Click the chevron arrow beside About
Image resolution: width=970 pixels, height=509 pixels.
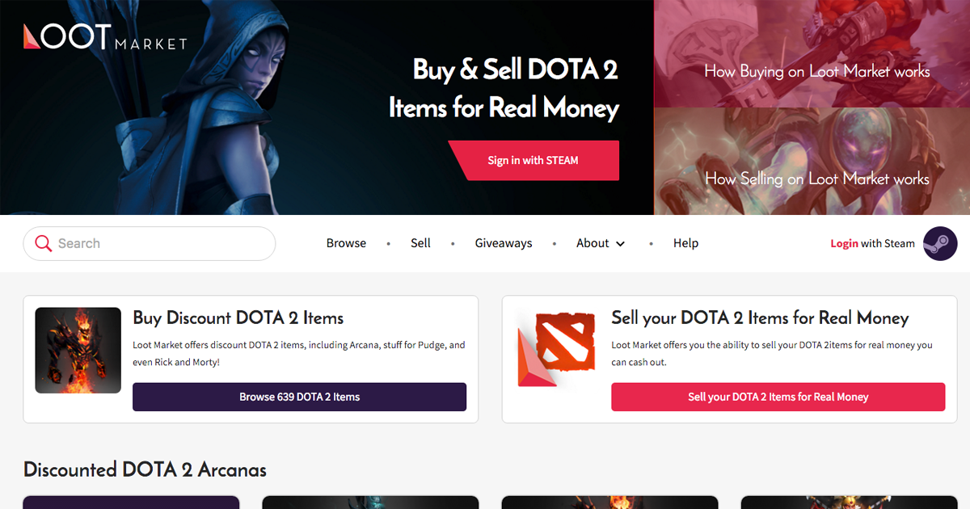coord(621,243)
